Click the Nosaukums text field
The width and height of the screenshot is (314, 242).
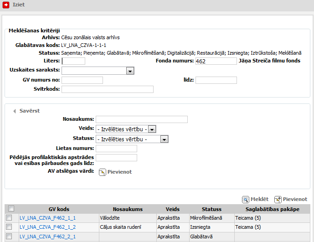[x=142, y=119]
